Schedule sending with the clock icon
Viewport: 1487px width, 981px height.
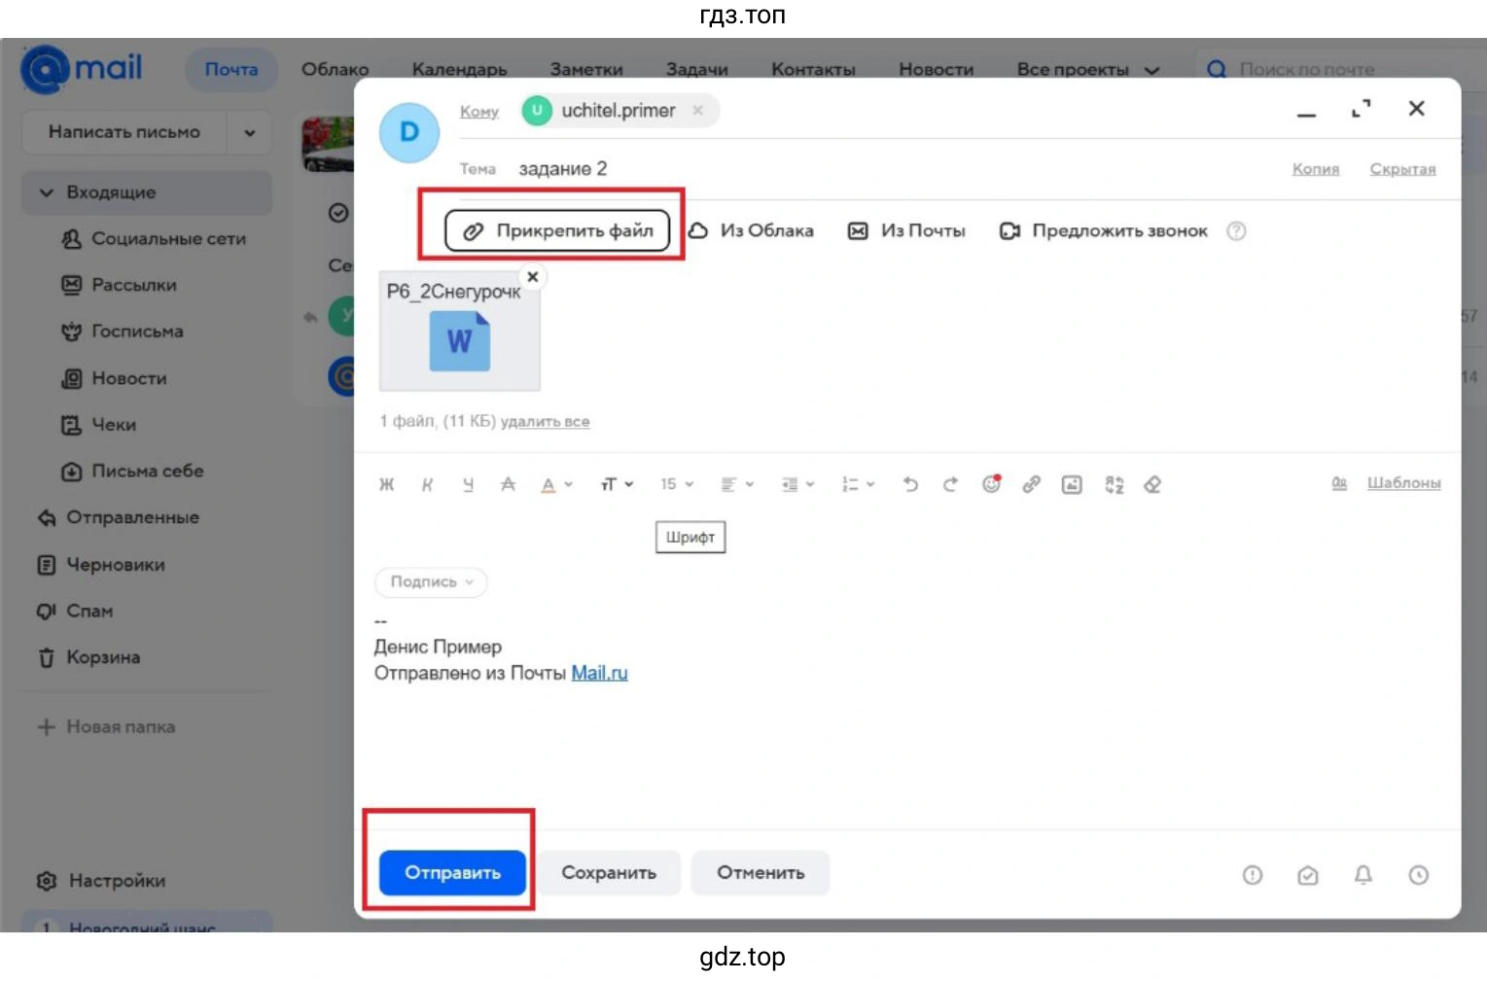click(x=1418, y=875)
